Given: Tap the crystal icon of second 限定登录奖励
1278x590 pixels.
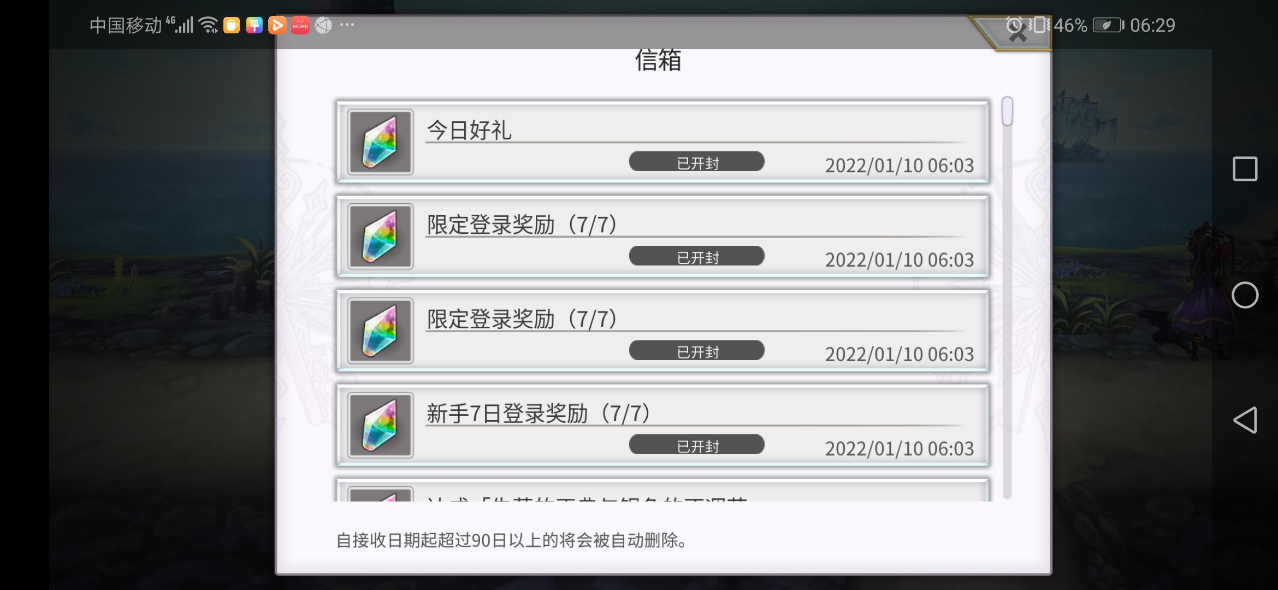Looking at the screenshot, I should pyautogui.click(x=380, y=331).
